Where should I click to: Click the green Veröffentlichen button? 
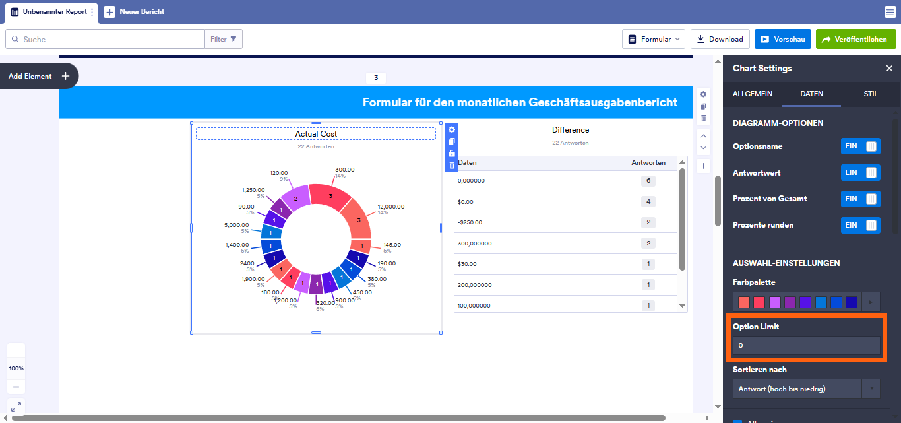pyautogui.click(x=855, y=38)
